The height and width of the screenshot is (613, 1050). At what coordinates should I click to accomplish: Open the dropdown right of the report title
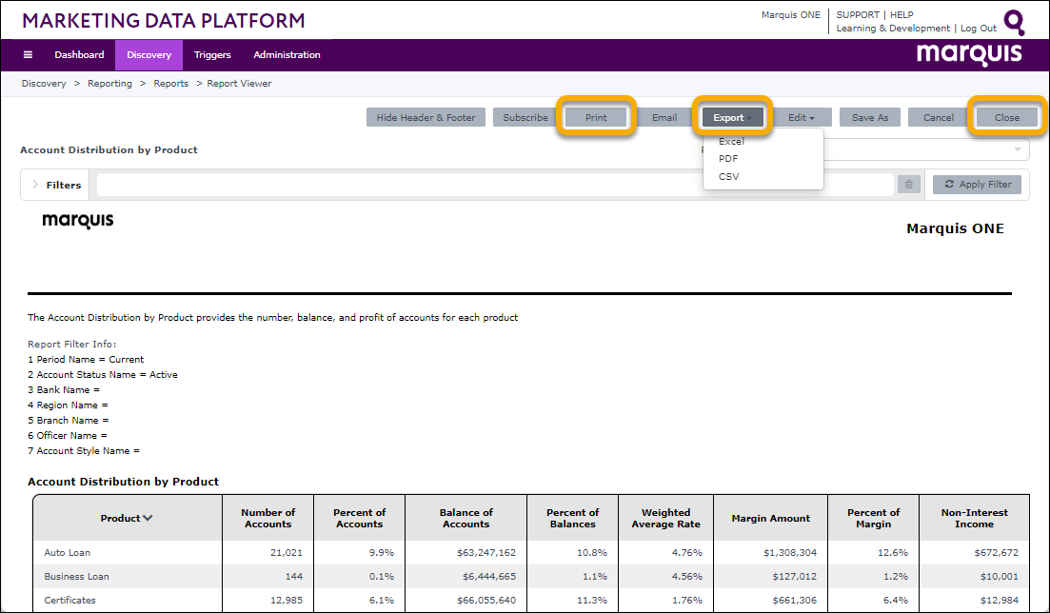coord(1018,149)
